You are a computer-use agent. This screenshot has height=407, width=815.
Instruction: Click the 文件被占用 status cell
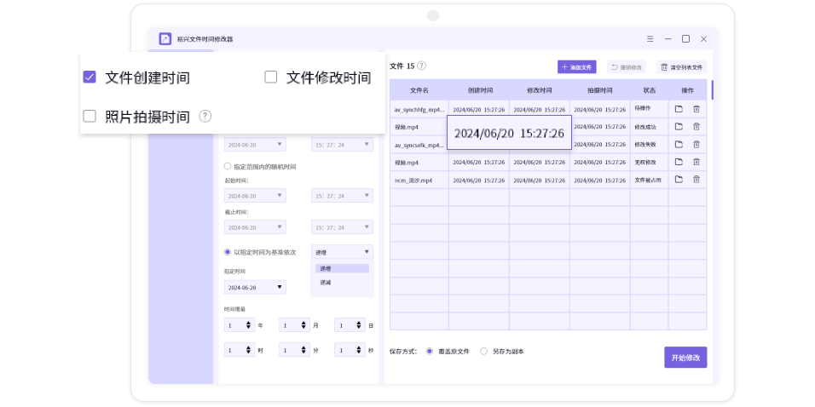coord(648,180)
